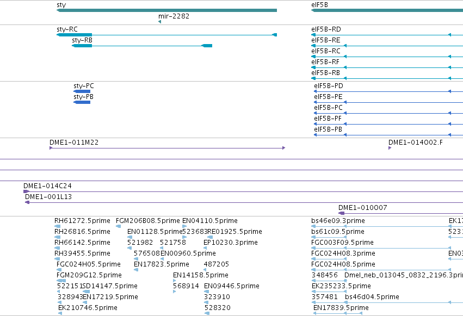
Task: Click the 357481 feature label
Action: 325,297
